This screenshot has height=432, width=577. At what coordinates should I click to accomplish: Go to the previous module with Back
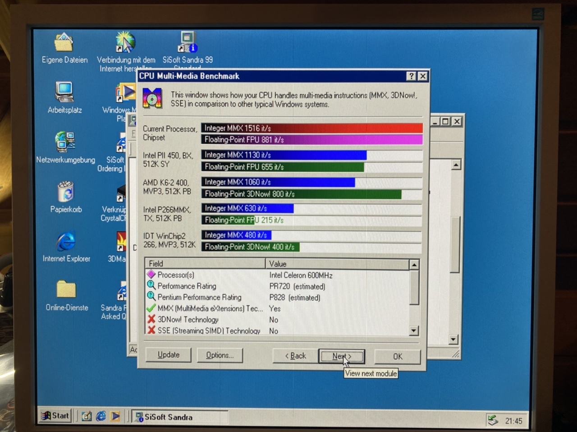pos(295,356)
